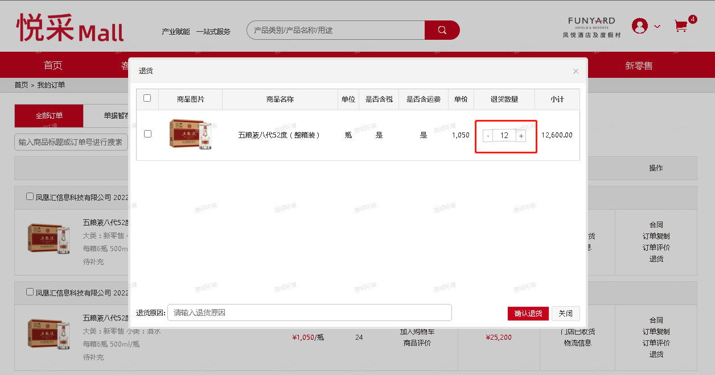Click the 一站式服务 slogan text

[x=213, y=32]
